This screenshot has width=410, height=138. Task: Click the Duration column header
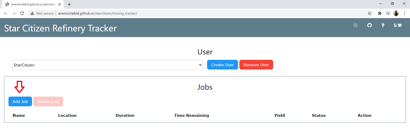click(x=125, y=116)
